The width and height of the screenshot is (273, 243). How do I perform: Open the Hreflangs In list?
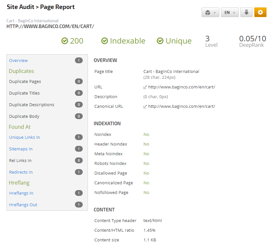[x=21, y=193]
